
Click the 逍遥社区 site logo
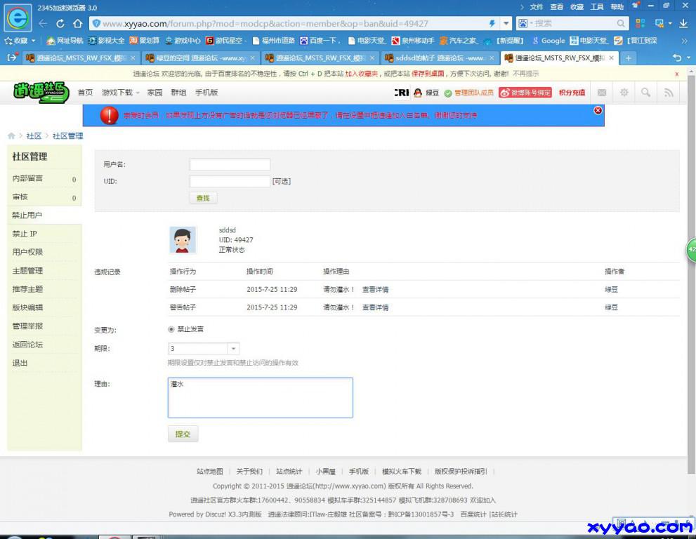pos(41,92)
